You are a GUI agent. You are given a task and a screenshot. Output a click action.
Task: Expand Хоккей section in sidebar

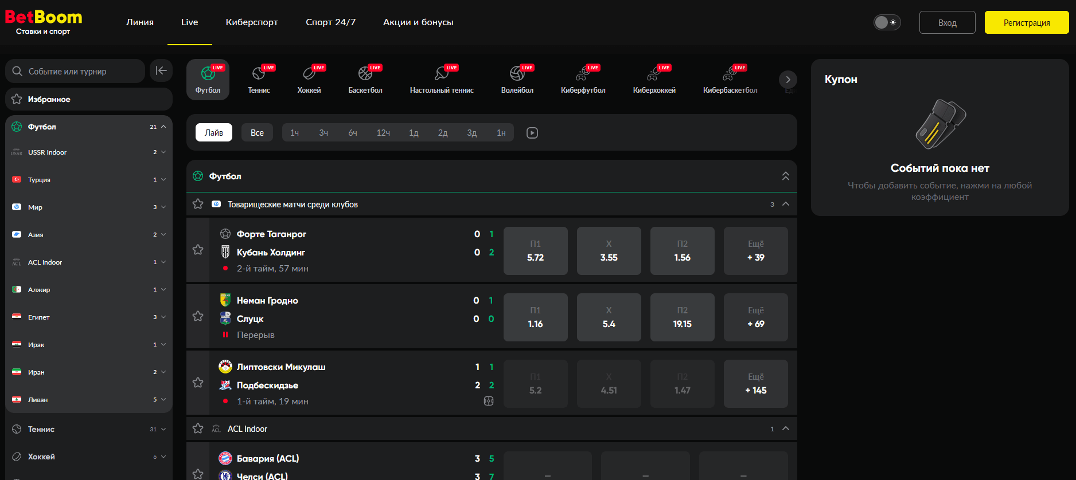click(163, 457)
